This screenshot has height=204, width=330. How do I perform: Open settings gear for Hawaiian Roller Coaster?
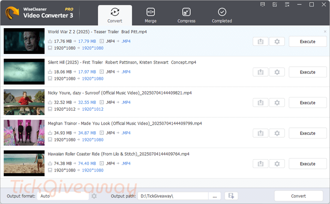(x=277, y=164)
